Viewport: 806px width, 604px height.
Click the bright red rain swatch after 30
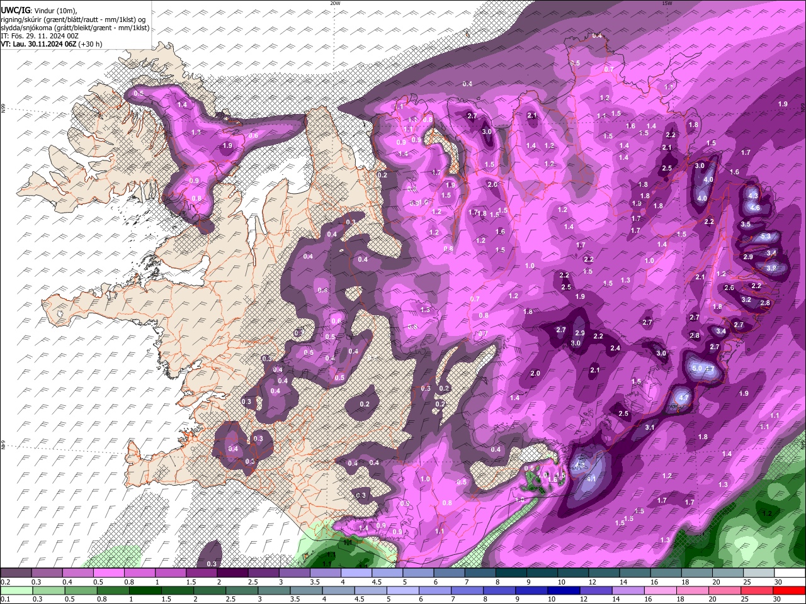790,590
